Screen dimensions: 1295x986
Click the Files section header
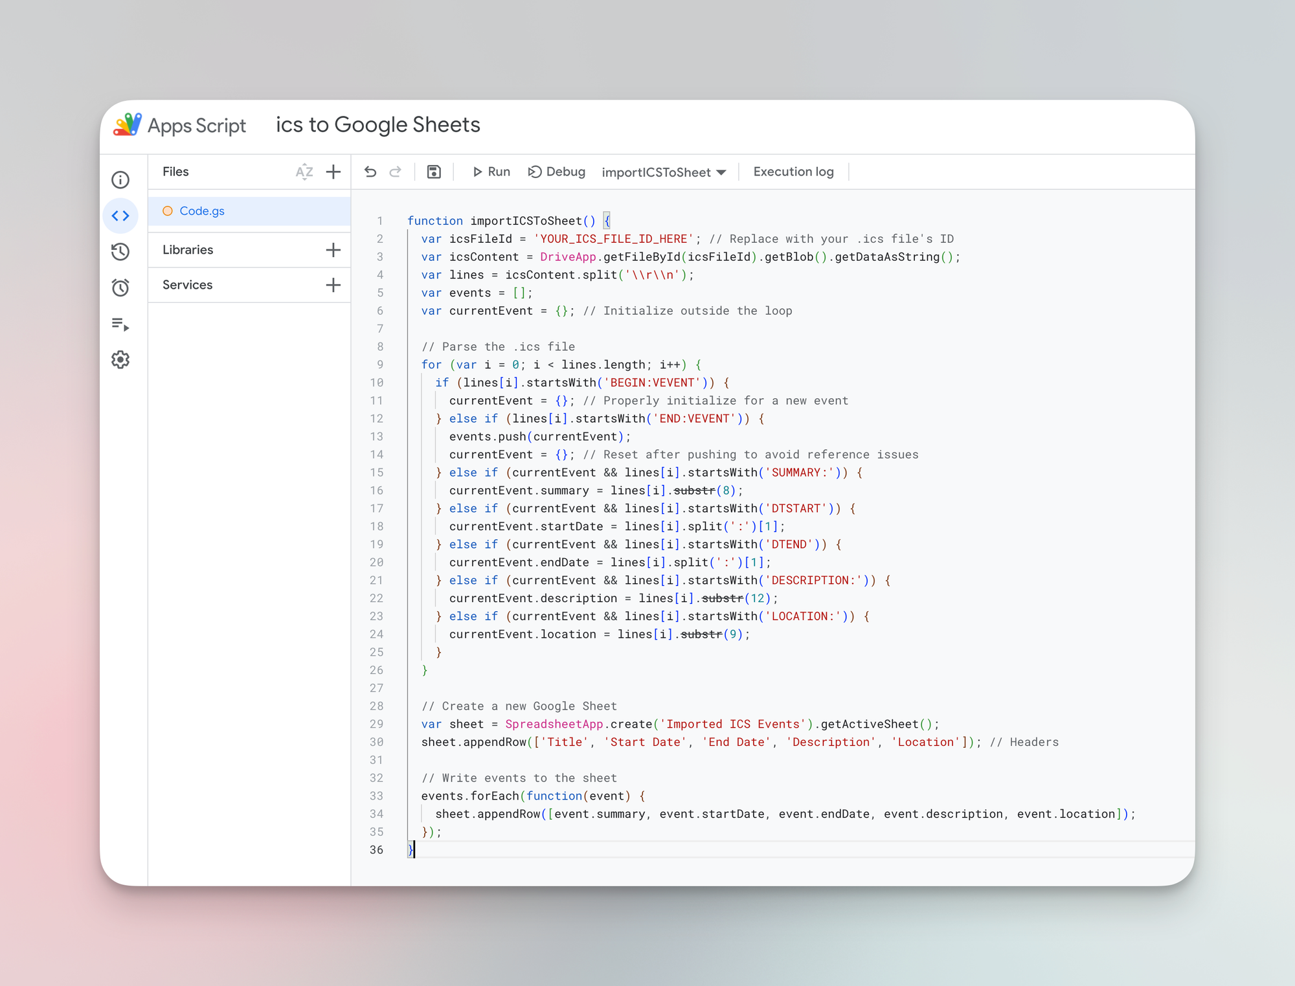click(175, 172)
